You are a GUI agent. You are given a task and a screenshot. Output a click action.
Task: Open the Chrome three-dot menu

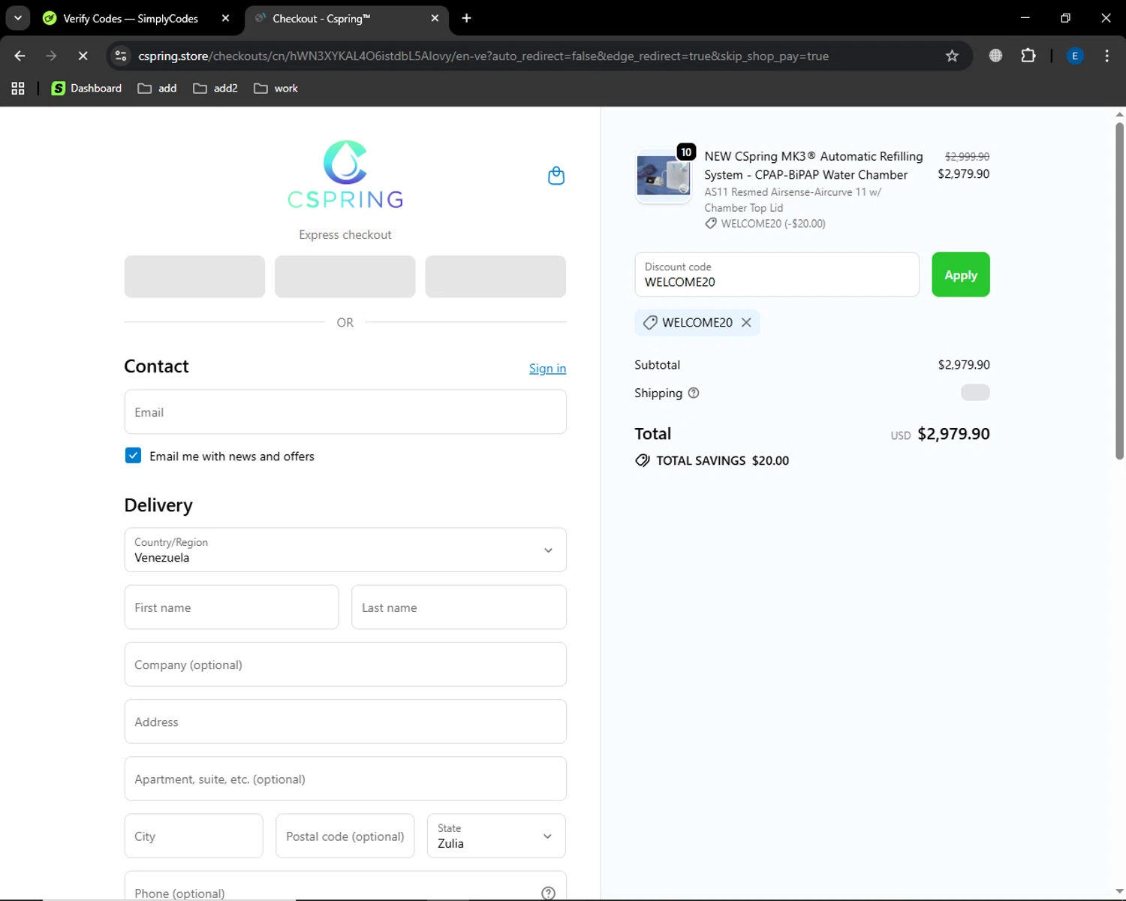[1106, 56]
